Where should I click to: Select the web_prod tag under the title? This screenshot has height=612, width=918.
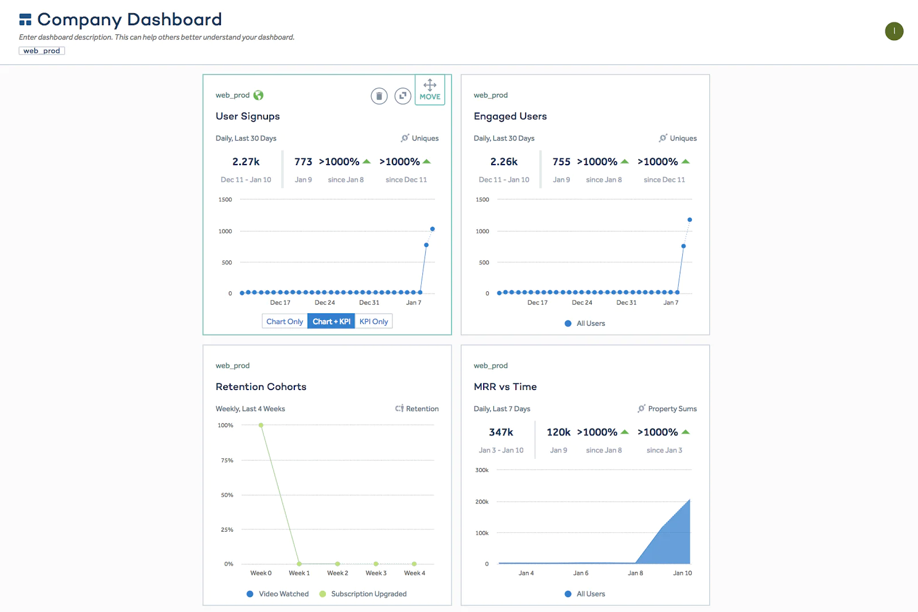pos(41,50)
